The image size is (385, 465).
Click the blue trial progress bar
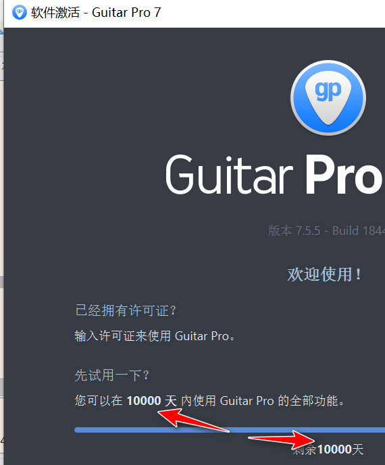click(x=230, y=430)
